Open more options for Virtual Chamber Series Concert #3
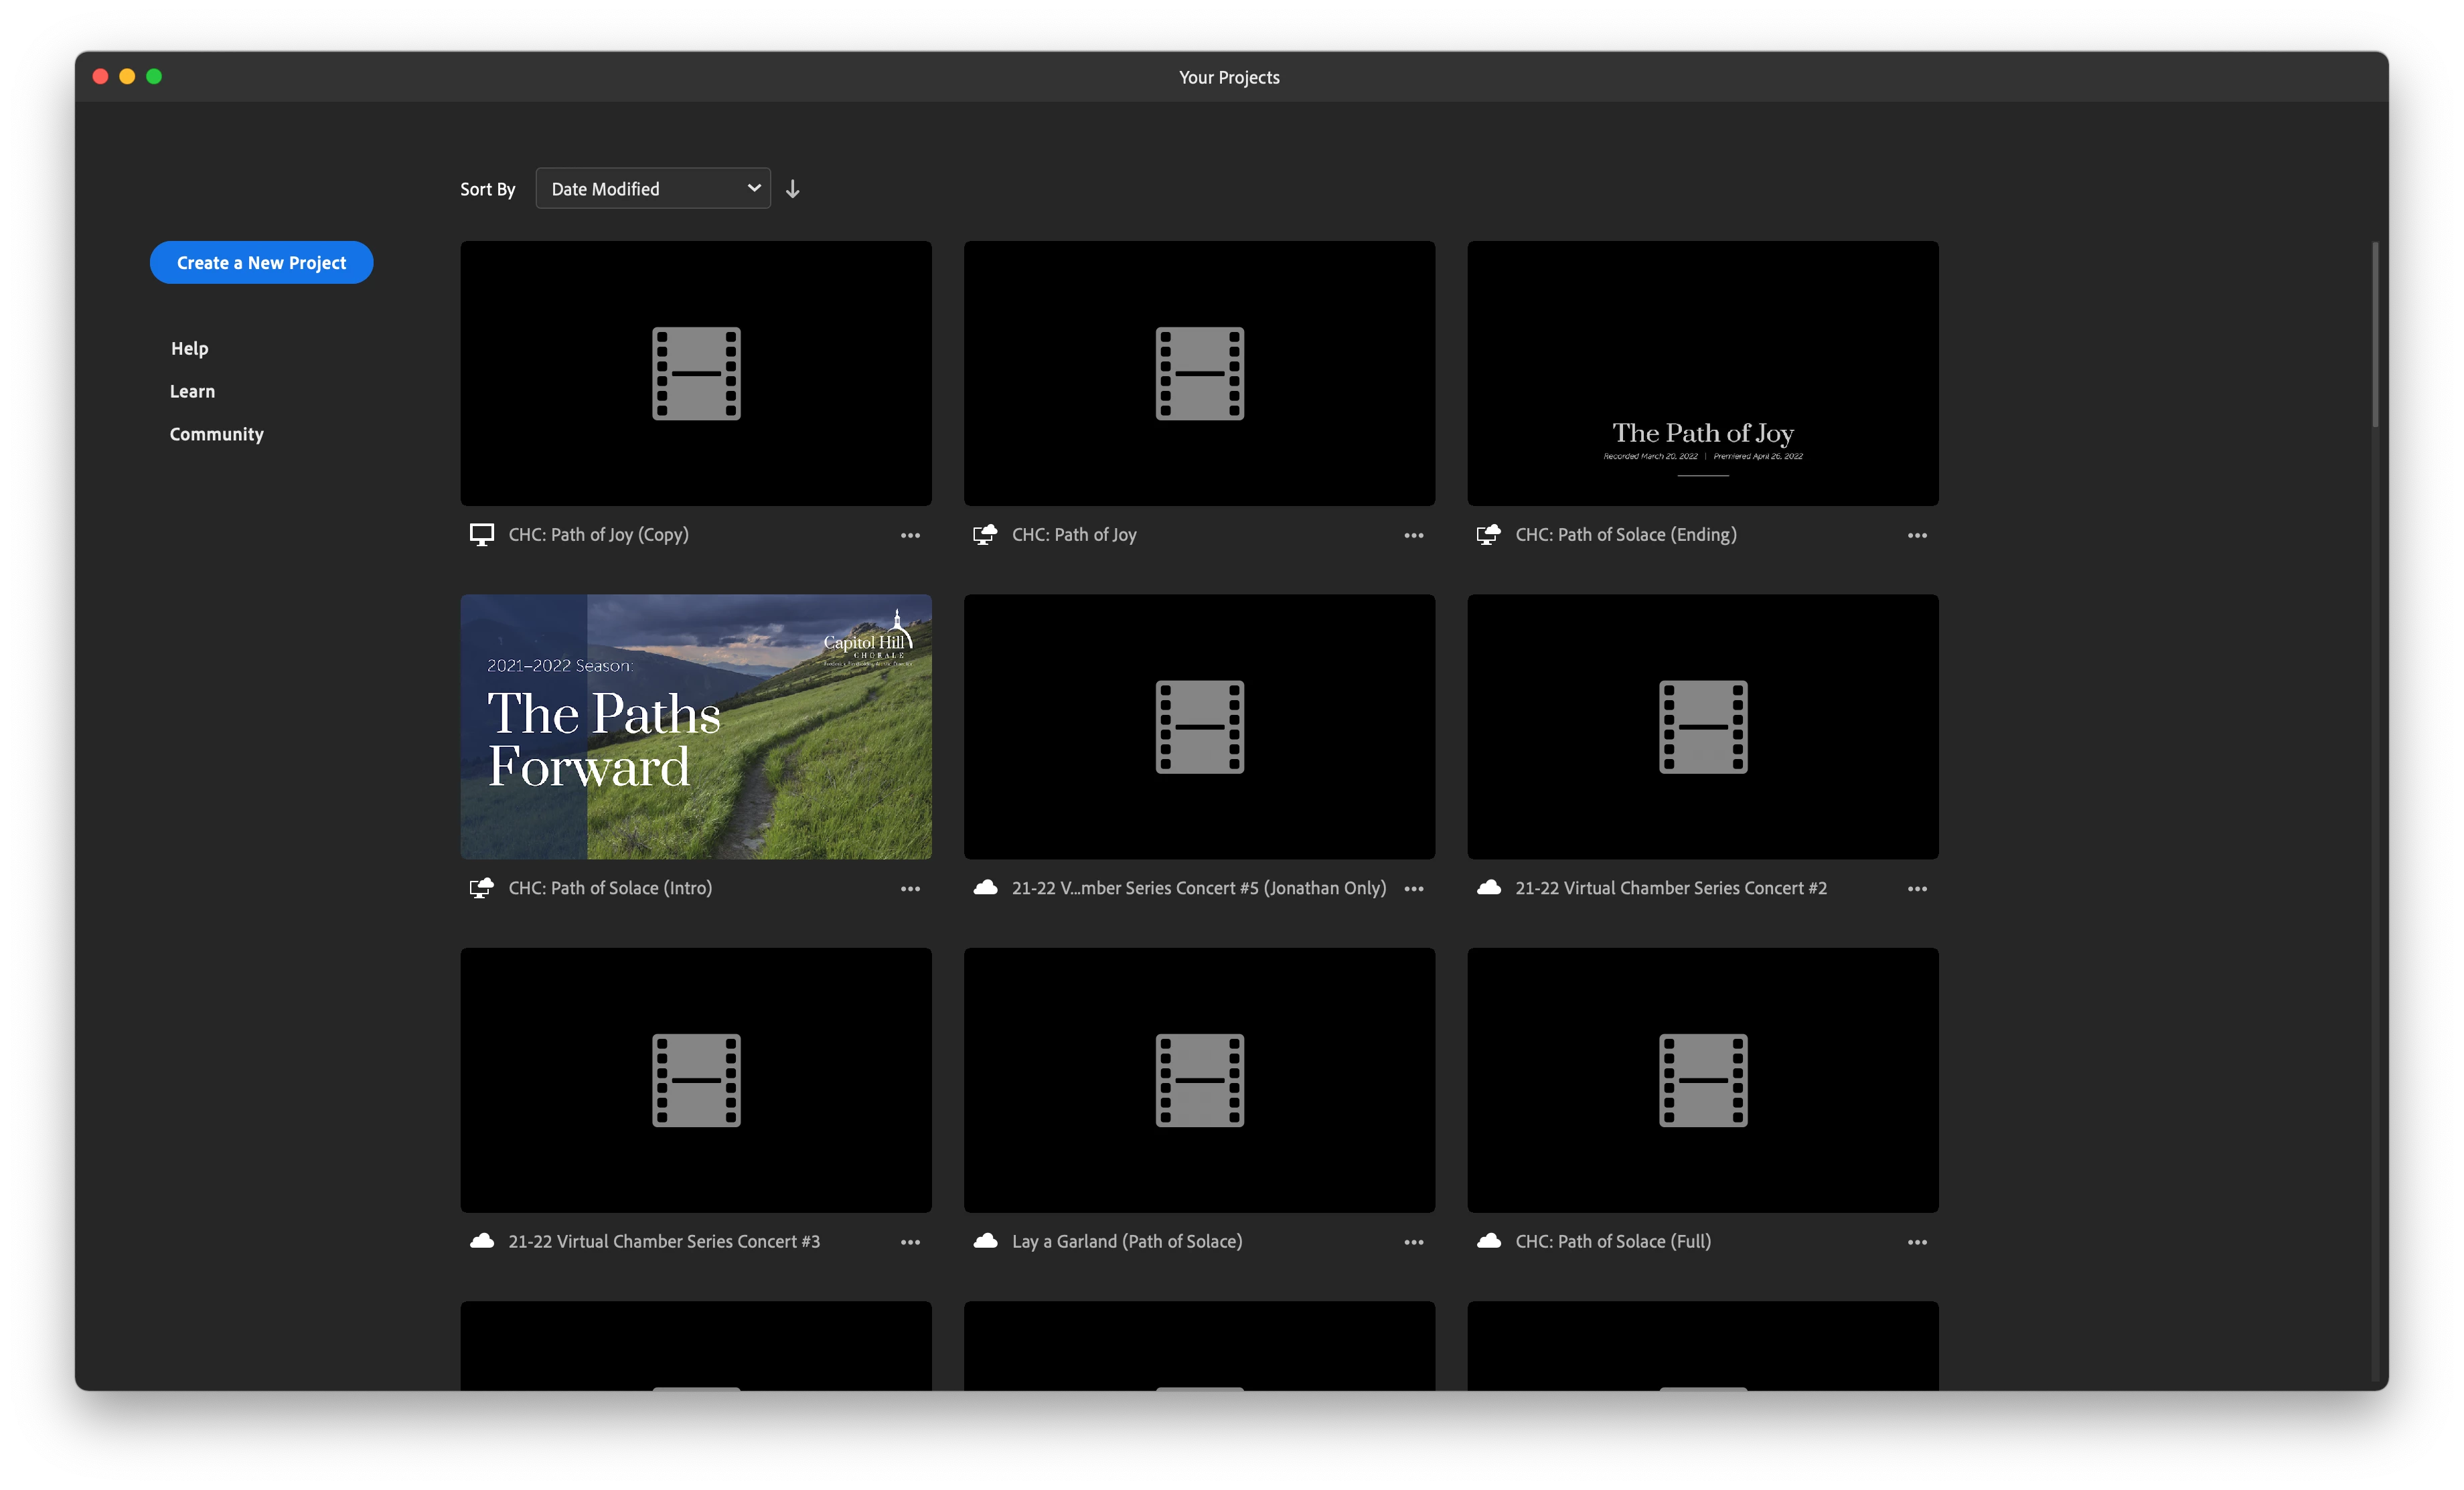The image size is (2464, 1490). click(x=909, y=1241)
